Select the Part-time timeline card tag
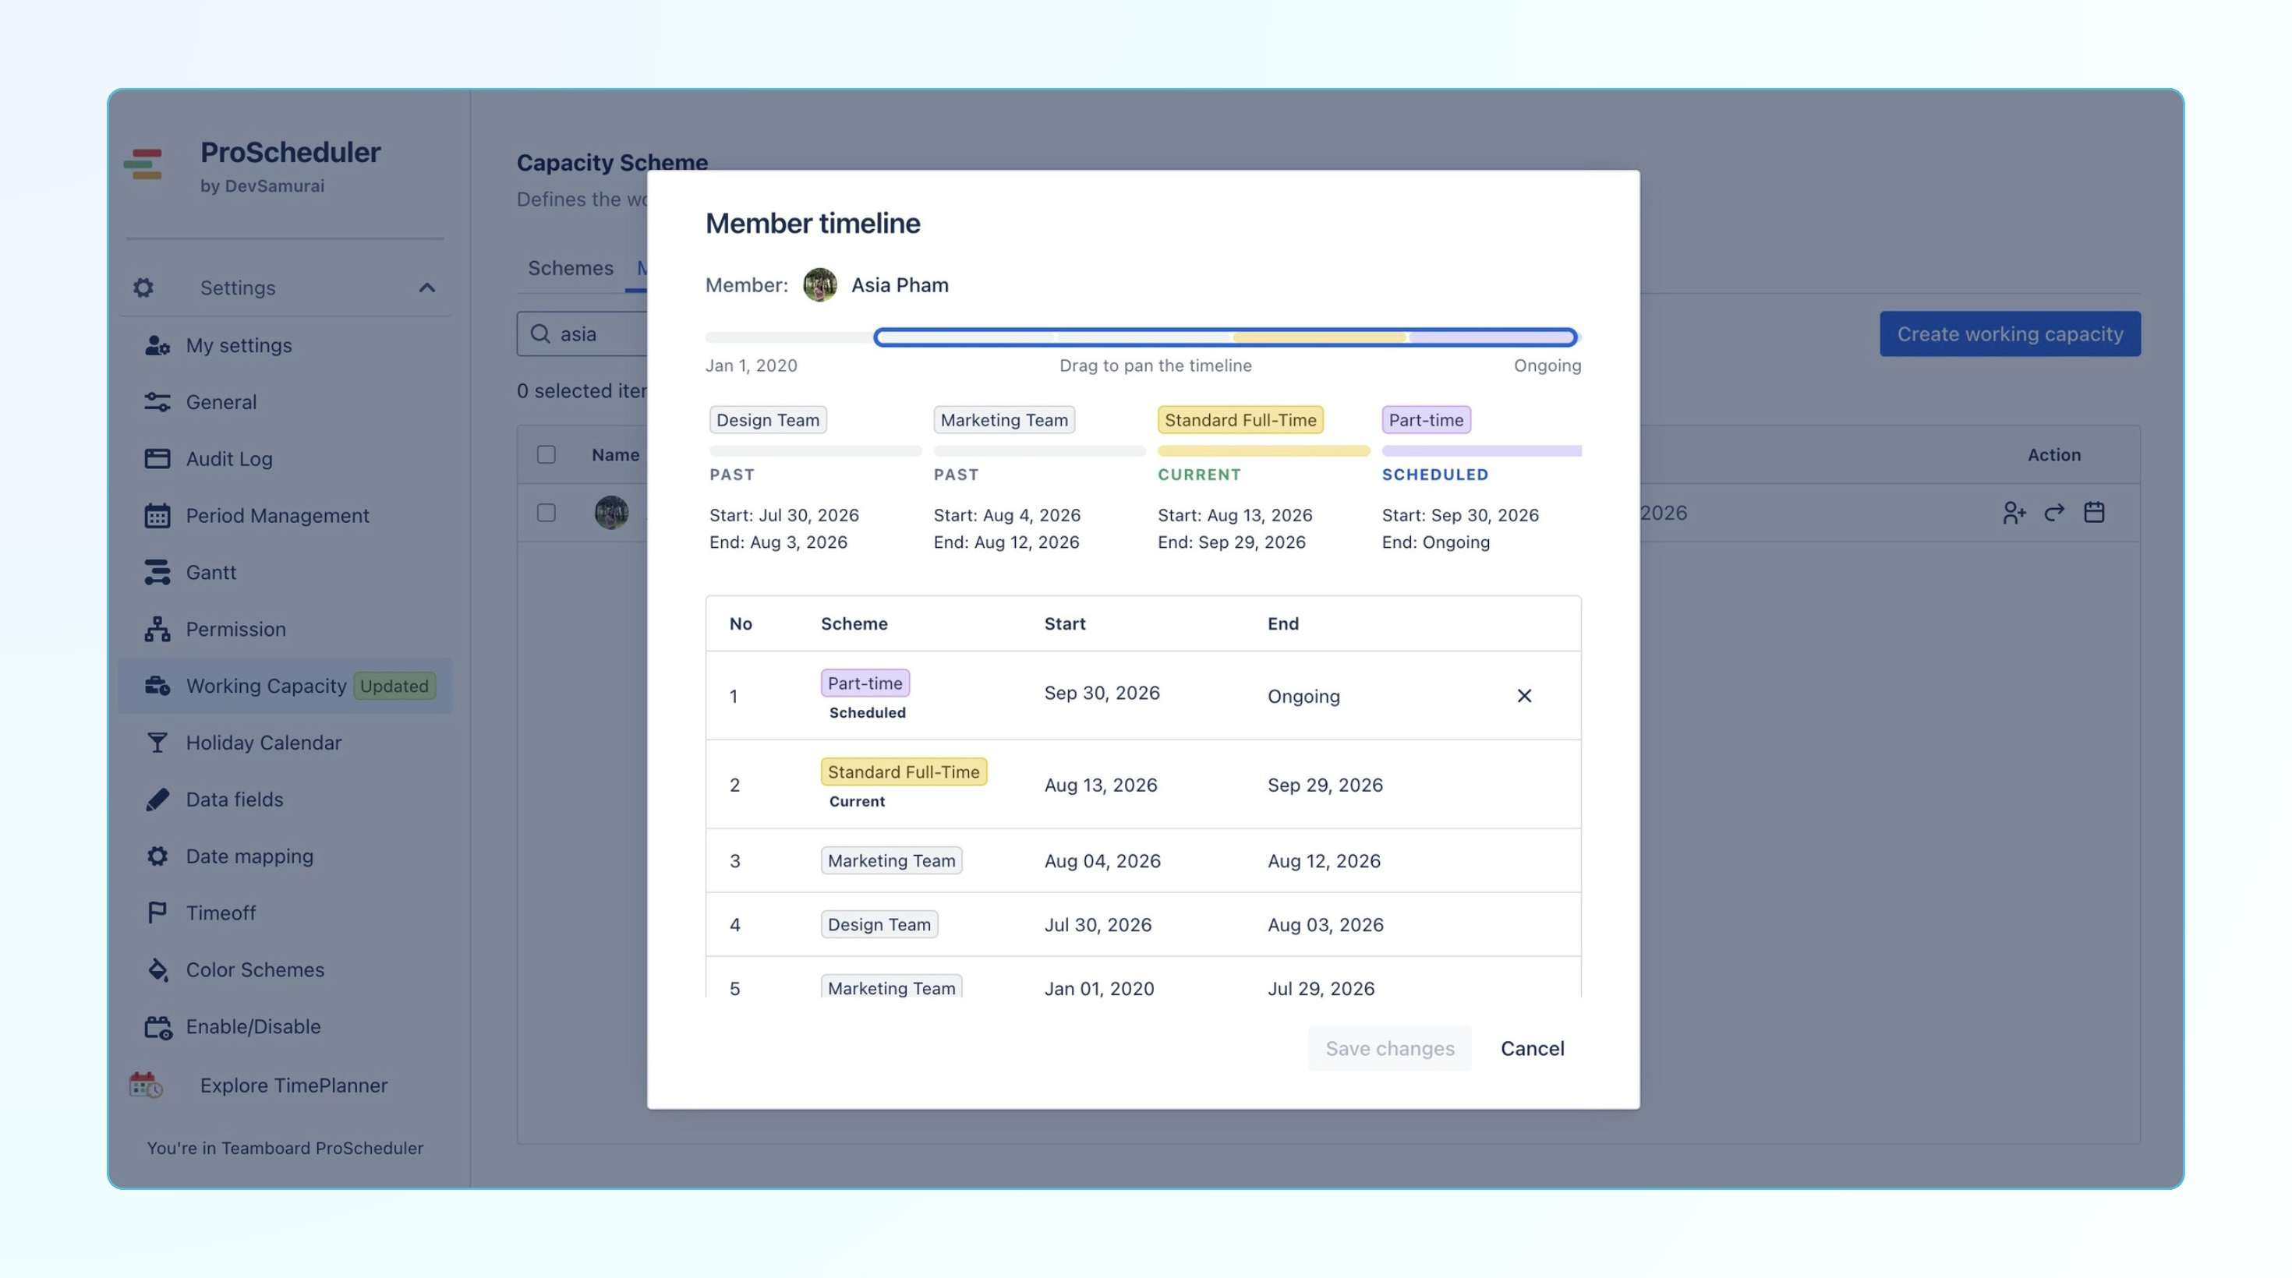2292x1278 pixels. pyautogui.click(x=1425, y=420)
